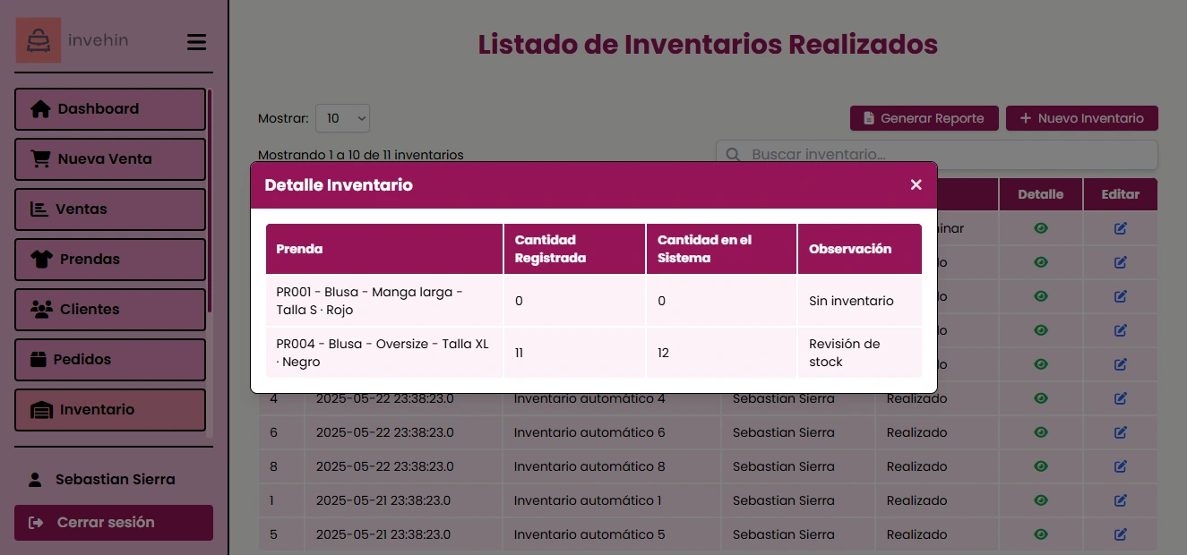The width and height of the screenshot is (1187, 555).
Task: Toggle the detail eye for Inventario automático 8
Action: [x=1041, y=465]
